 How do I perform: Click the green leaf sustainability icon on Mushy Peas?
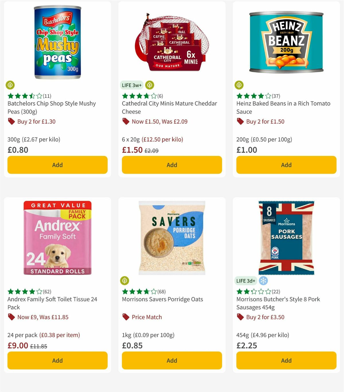10,85
